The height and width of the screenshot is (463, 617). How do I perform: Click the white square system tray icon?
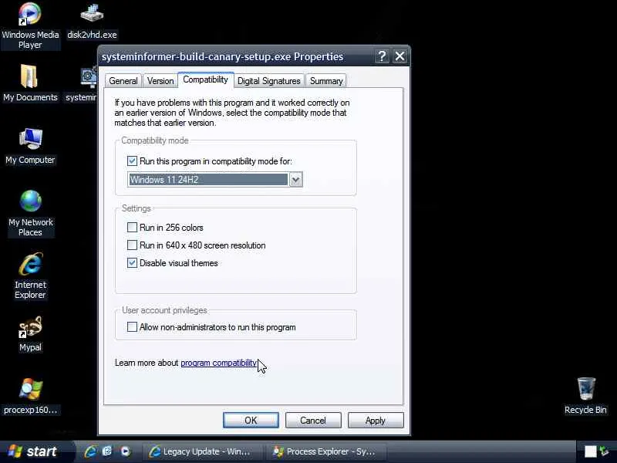click(x=590, y=451)
